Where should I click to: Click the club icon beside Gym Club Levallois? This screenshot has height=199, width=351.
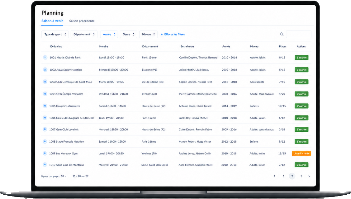tap(45, 129)
